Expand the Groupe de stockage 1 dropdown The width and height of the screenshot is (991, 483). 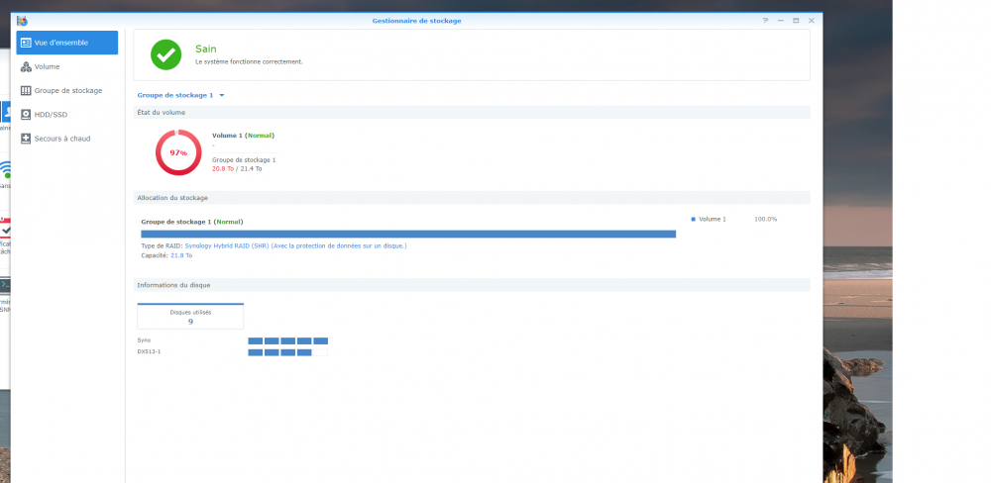[x=180, y=95]
